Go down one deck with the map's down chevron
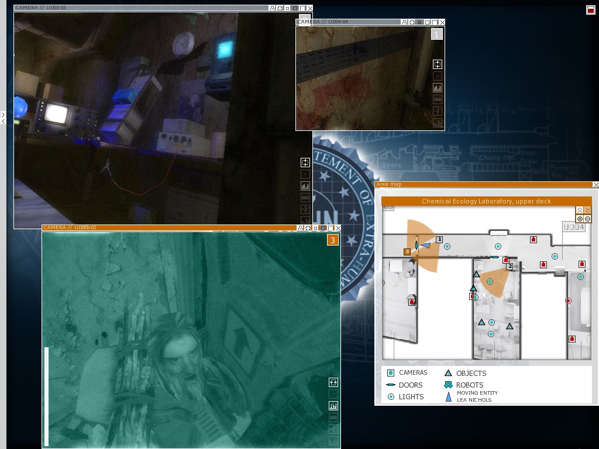The width and height of the screenshot is (599, 449). click(x=587, y=210)
